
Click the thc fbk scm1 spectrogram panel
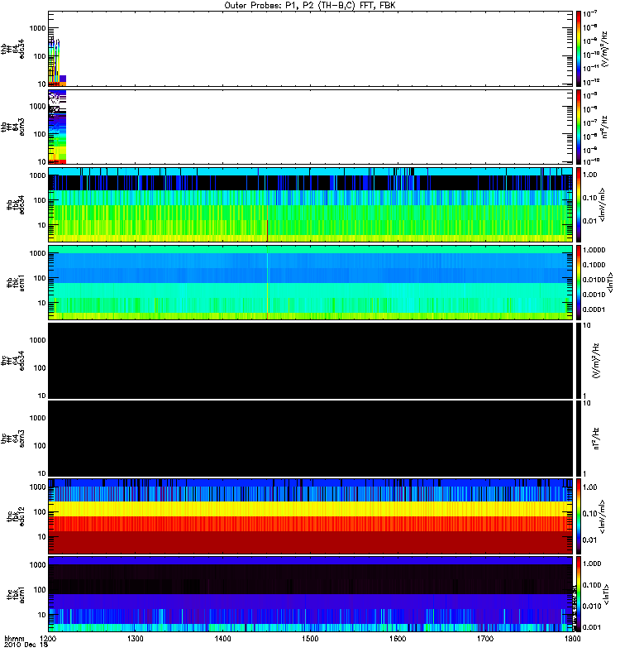point(310,593)
